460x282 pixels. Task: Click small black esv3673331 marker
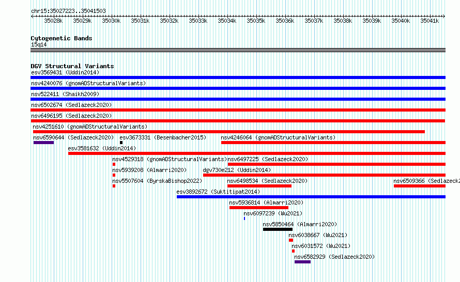[x=121, y=143]
